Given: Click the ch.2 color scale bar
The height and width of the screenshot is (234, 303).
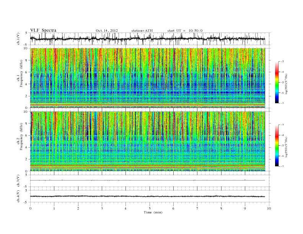Looking at the screenshot, I should [x=277, y=146].
